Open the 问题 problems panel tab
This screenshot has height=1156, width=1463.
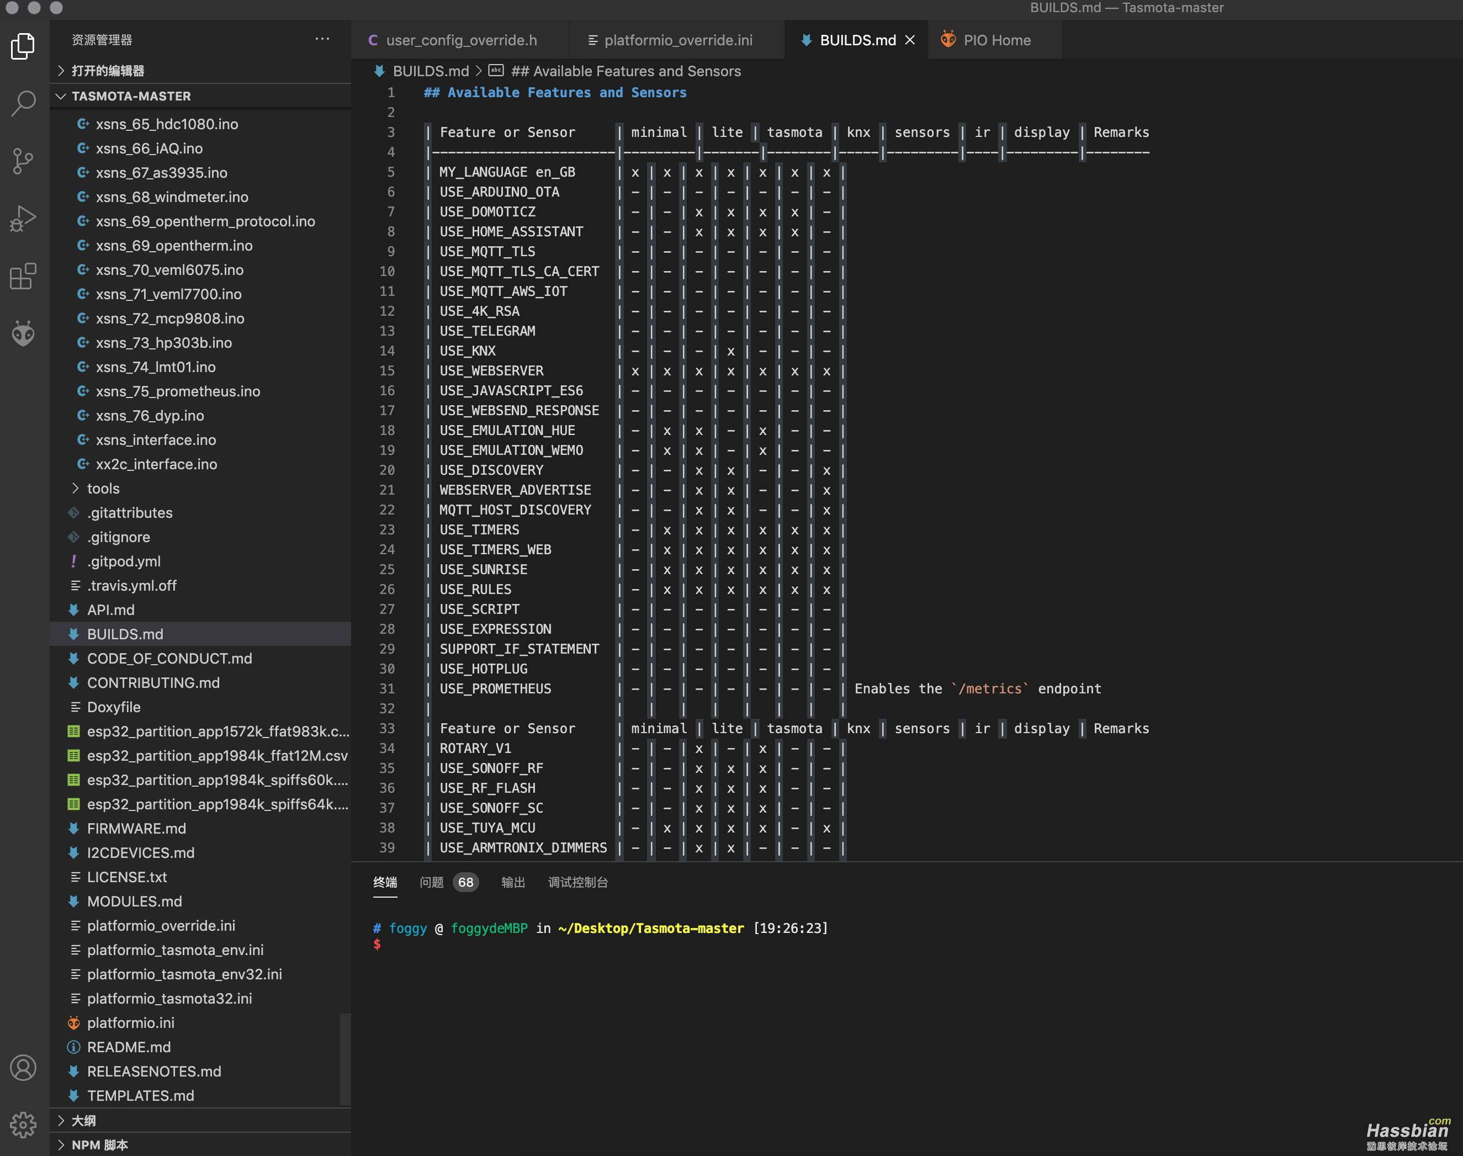coord(431,882)
